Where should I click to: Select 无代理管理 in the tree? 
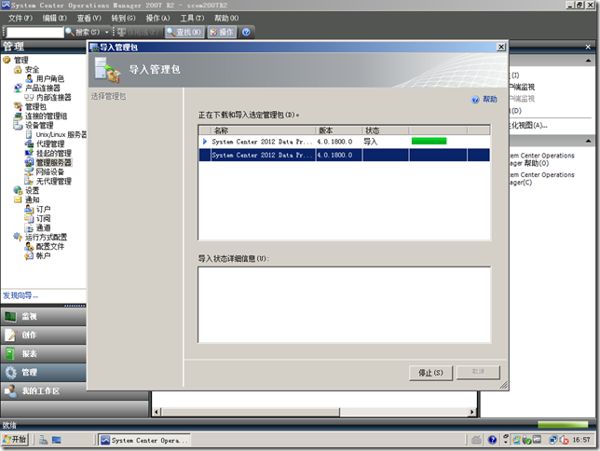pyautogui.click(x=54, y=181)
